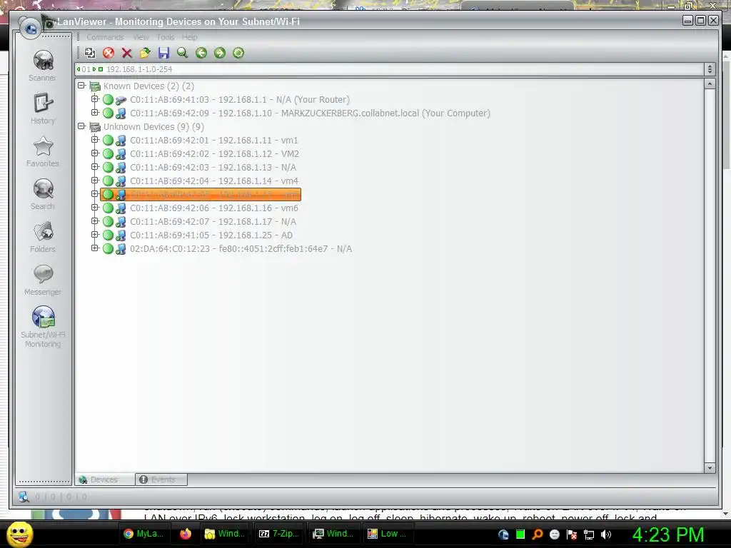This screenshot has height=548, width=731.
Task: Open the Folders panel in the sidebar
Action: tap(43, 237)
